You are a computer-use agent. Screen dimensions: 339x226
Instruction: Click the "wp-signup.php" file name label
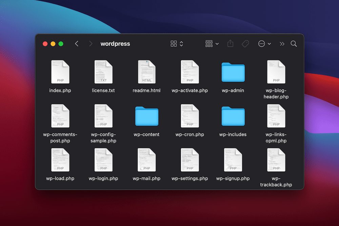pyautogui.click(x=233, y=178)
